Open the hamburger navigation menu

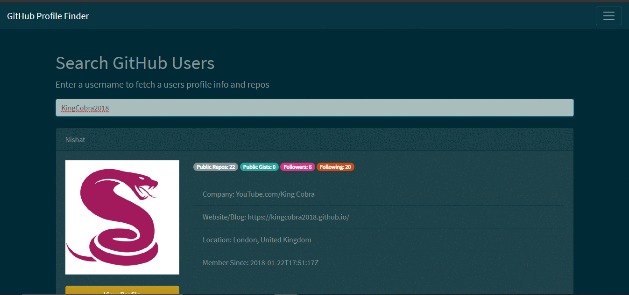click(x=608, y=16)
